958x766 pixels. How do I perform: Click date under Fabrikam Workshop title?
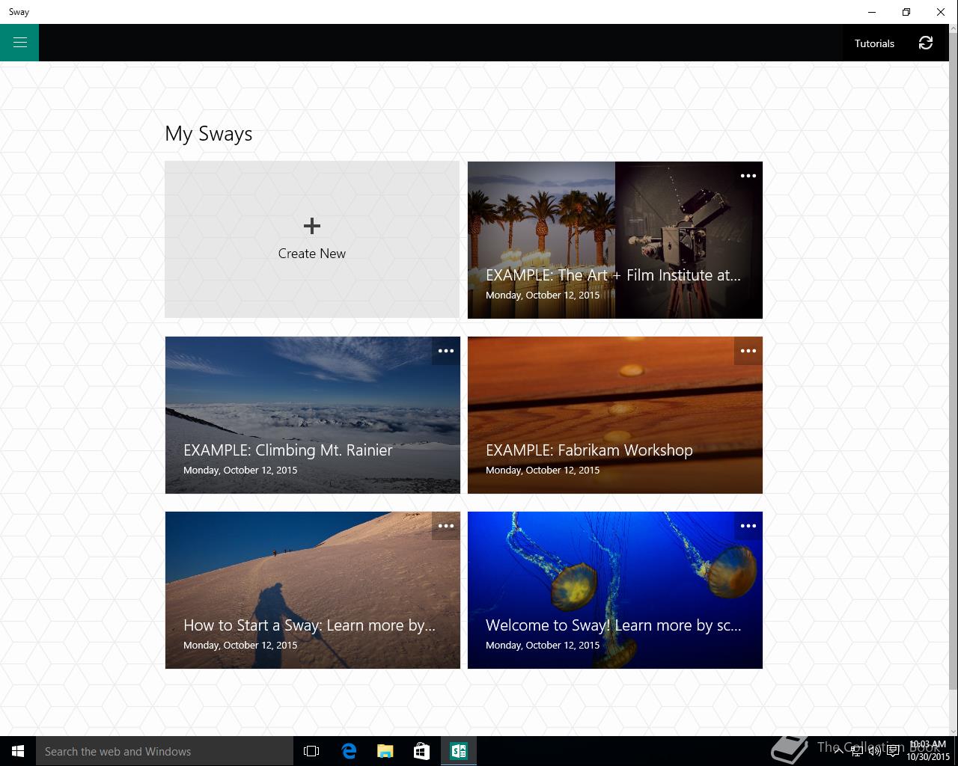click(x=543, y=470)
